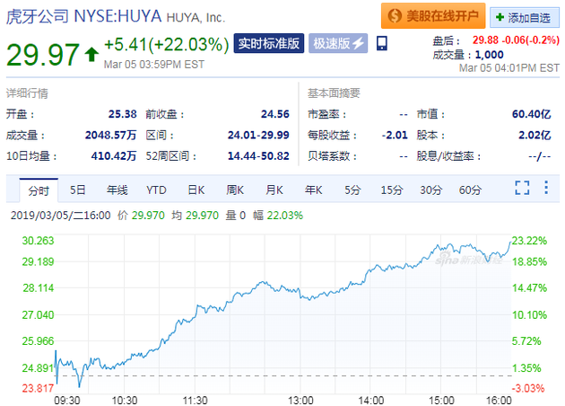The height and width of the screenshot is (406, 565).
Task: Select the 分时 intraday tab
Action: pyautogui.click(x=39, y=190)
